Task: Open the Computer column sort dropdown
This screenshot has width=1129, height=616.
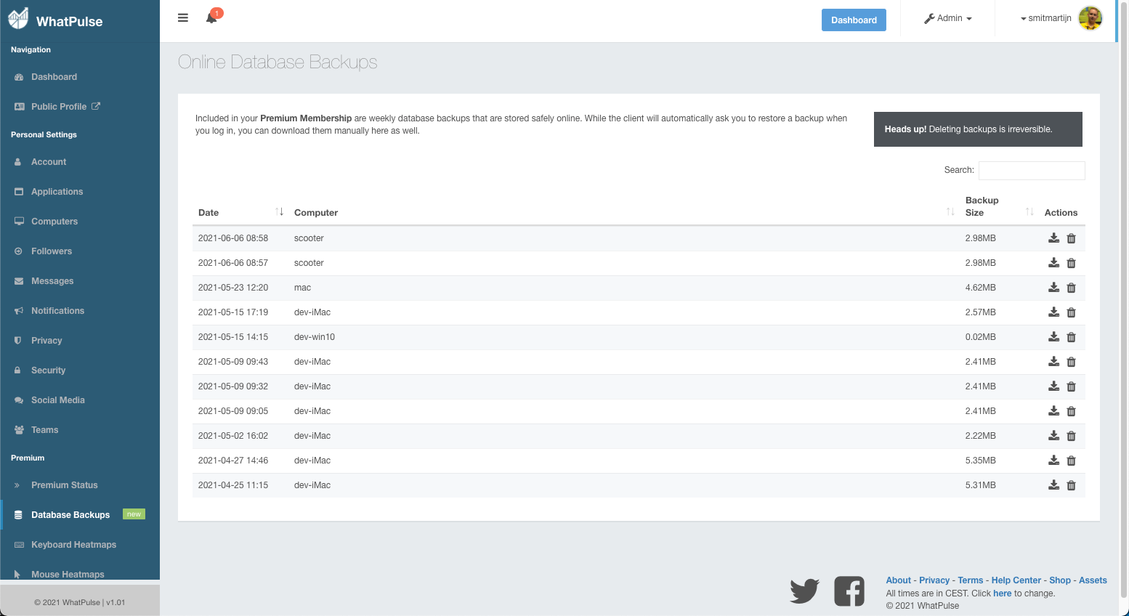Action: tap(950, 211)
